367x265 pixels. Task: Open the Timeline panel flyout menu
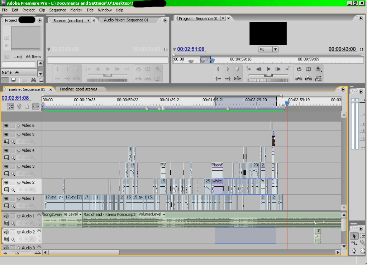click(343, 89)
